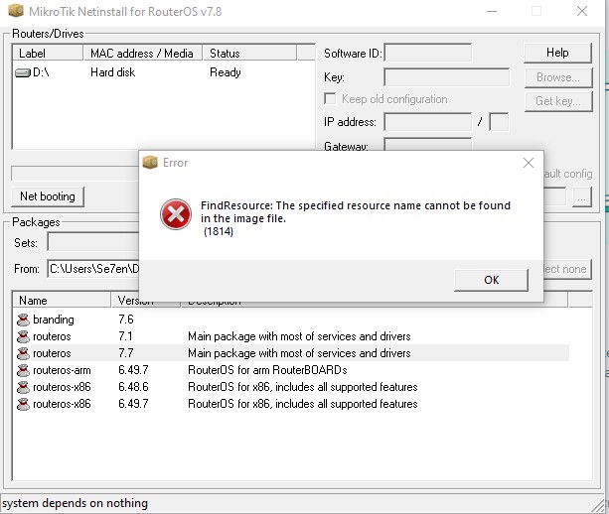Click the routeros-x86 6.48.6 package icon
The image size is (609, 514).
[23, 387]
